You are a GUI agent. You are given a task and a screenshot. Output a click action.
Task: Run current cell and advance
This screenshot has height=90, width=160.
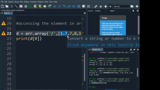pyautogui.click(x=40, y=6)
